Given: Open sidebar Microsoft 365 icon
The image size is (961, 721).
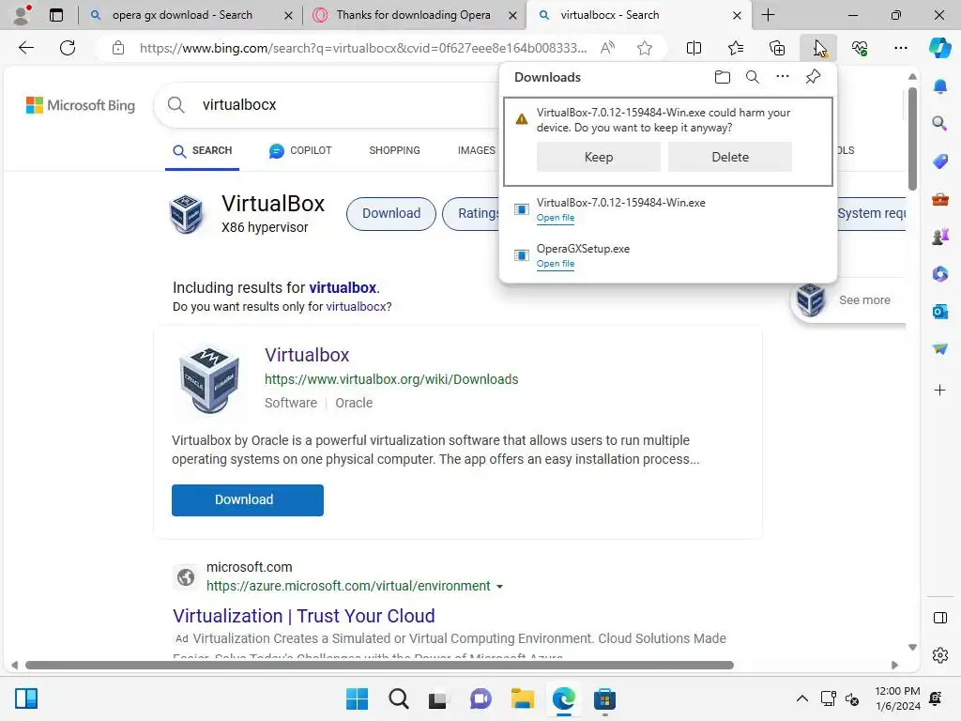Looking at the screenshot, I should click(x=940, y=274).
